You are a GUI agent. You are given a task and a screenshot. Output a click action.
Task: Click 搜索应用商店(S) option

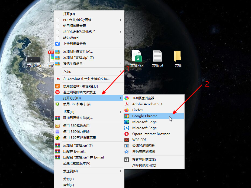click(x=144, y=160)
